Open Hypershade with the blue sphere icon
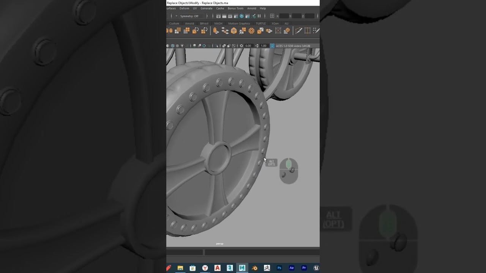Screen dimensions: 486x273 click(242, 16)
